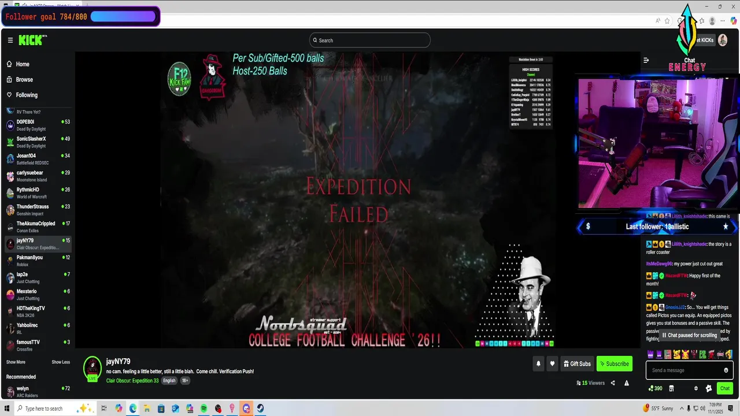
Task: Open Windows Start menu
Action: [x=7, y=408]
